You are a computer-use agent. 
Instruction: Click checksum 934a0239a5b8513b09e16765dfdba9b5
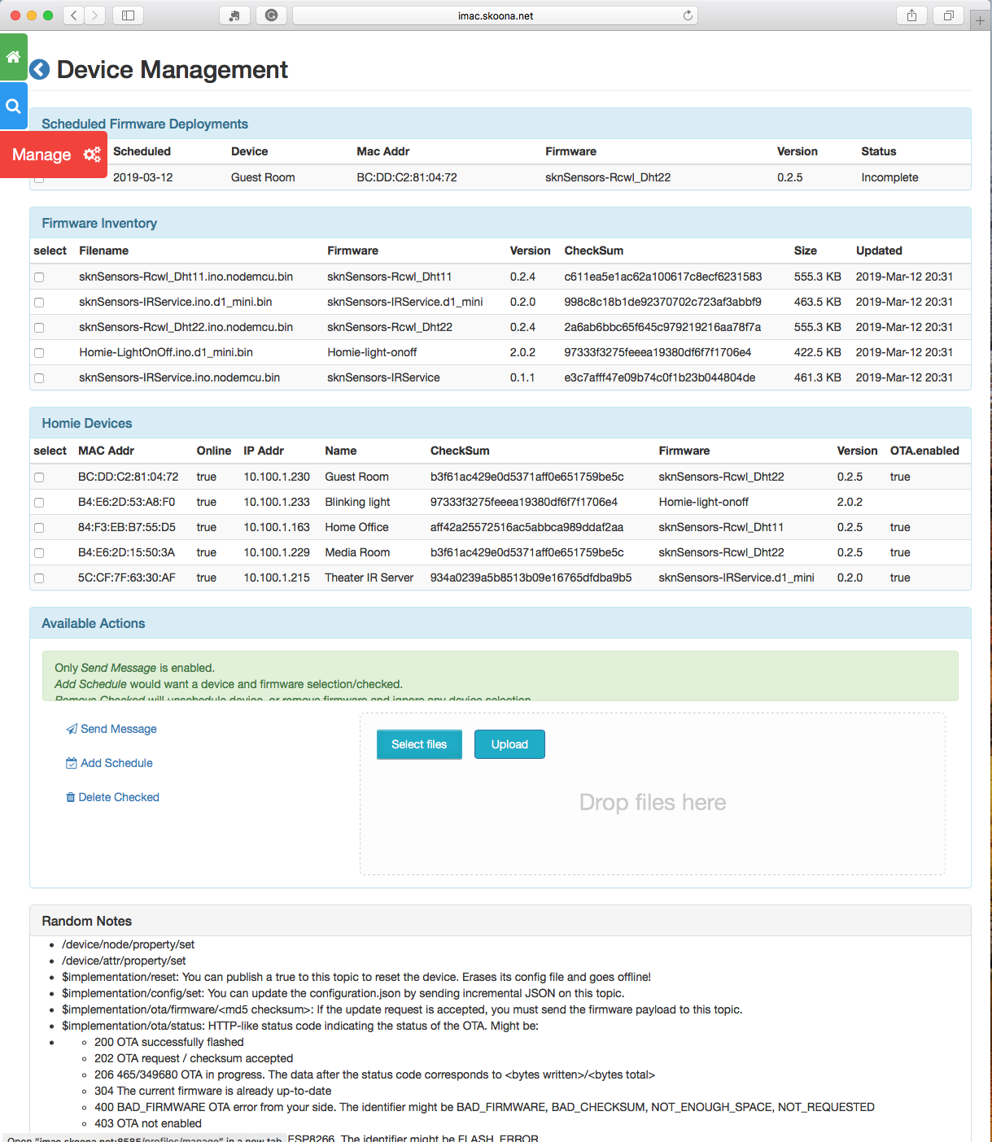[x=531, y=578]
